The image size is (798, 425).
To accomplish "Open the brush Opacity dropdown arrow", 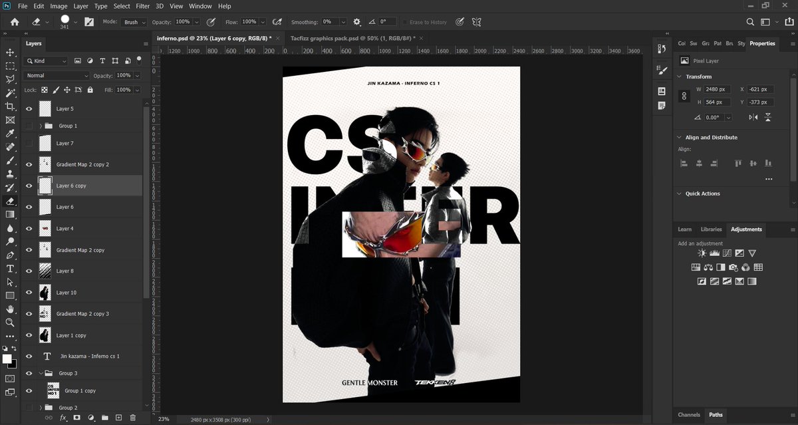I will [x=197, y=22].
